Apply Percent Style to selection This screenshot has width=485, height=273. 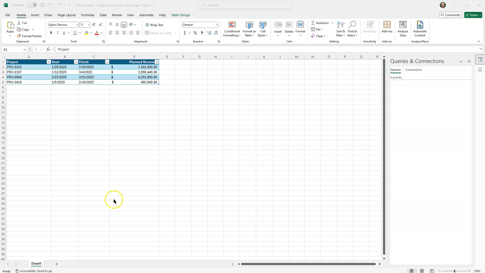[195, 33]
